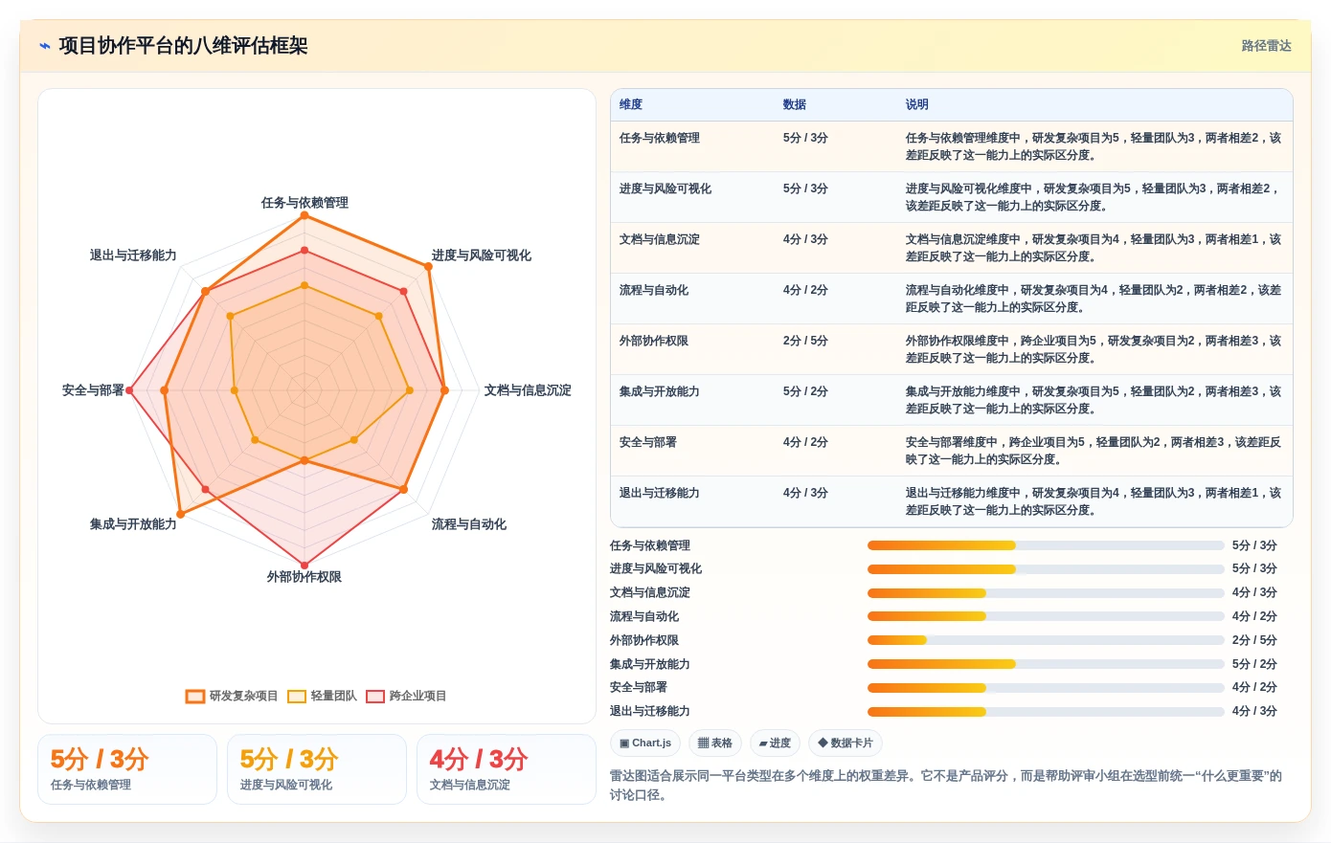Select the 进度与风险可视化 table row name
Image resolution: width=1331 pixels, height=843 pixels.
tap(665, 189)
